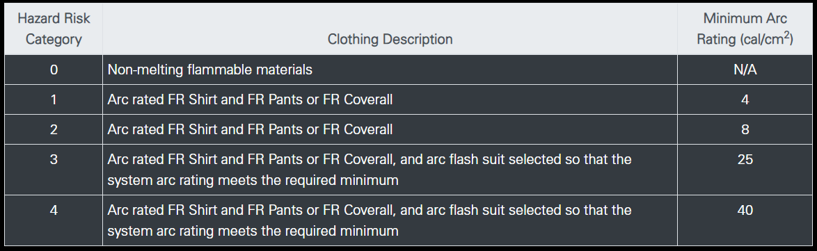Select hazard risk category 2 cell
The image size is (817, 251).
pos(54,129)
